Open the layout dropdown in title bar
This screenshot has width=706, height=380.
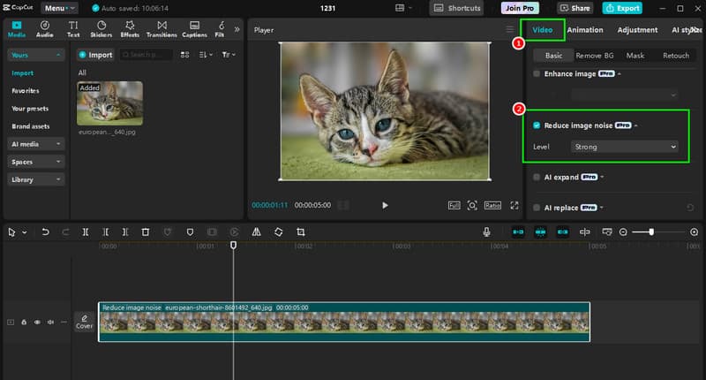tap(403, 8)
